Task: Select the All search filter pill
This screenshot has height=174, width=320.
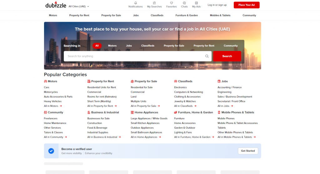Action: [97, 46]
